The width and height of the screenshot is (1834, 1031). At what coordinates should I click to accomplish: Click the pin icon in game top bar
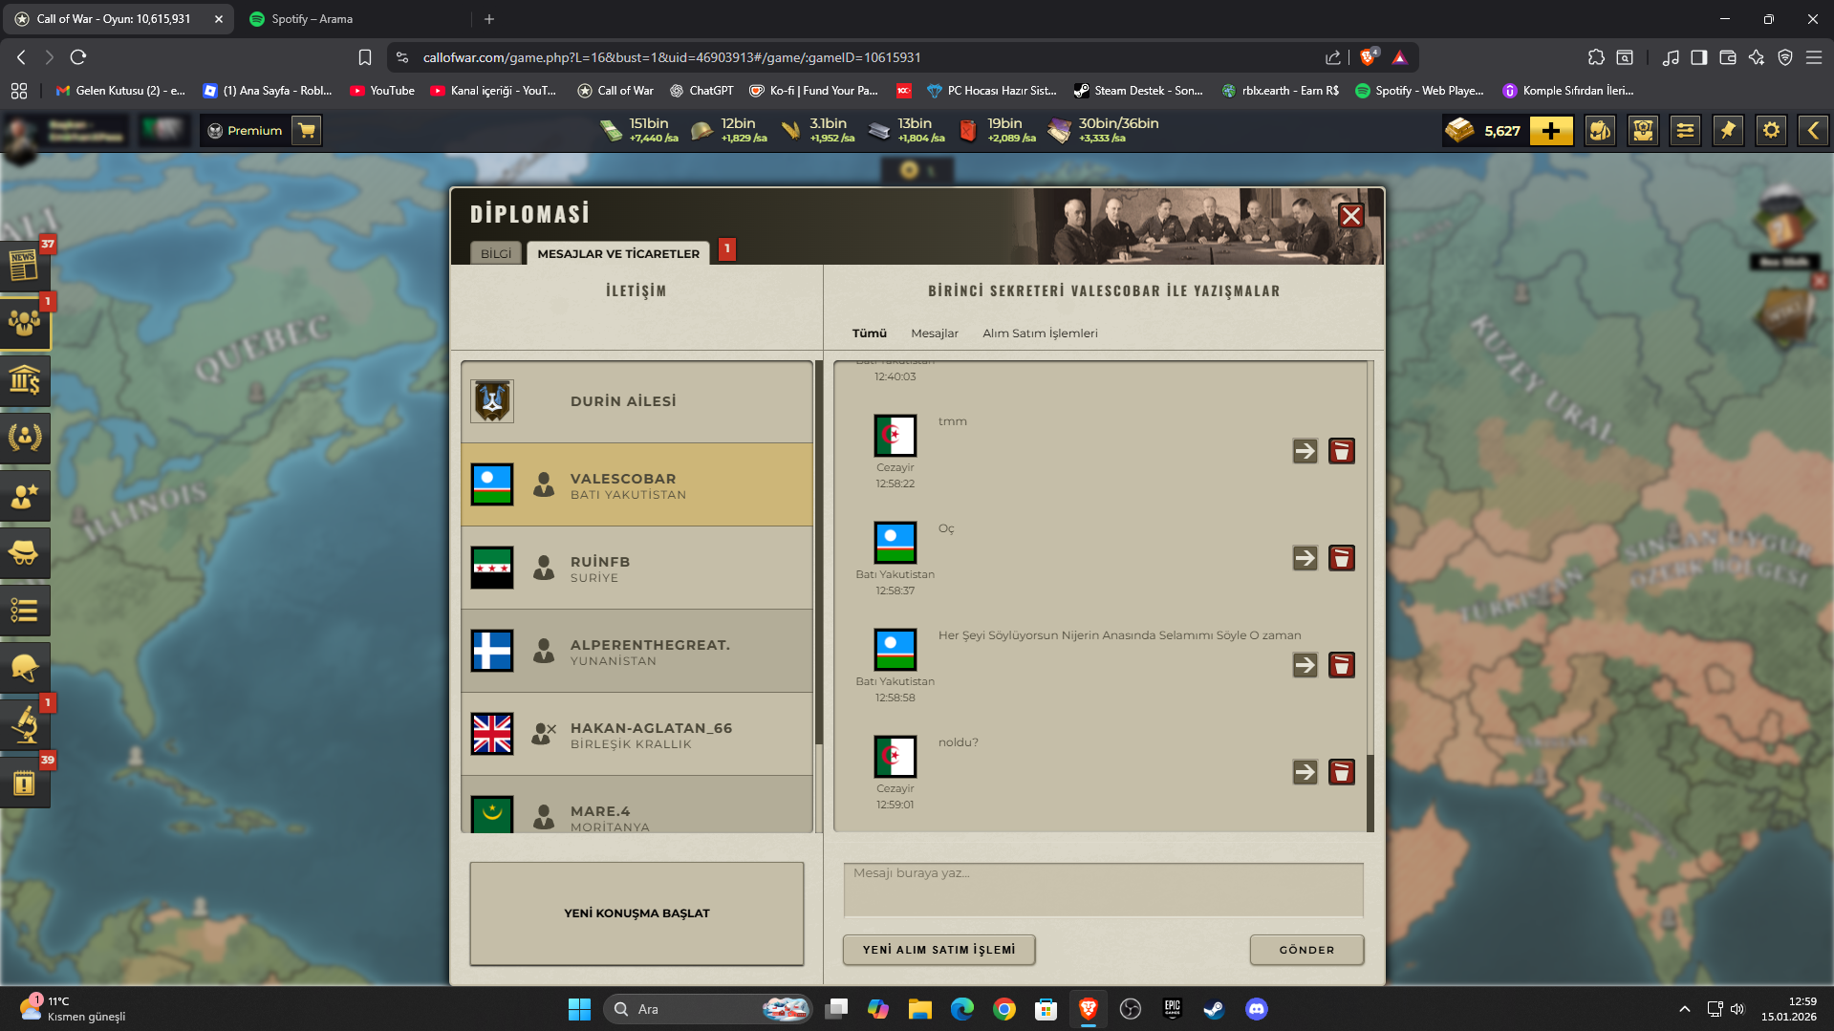coord(1728,130)
